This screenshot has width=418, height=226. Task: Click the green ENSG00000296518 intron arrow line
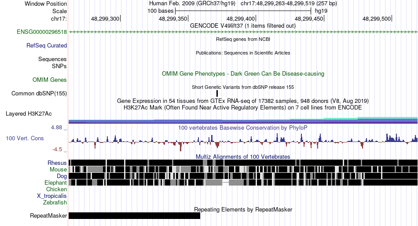[x=243, y=32]
